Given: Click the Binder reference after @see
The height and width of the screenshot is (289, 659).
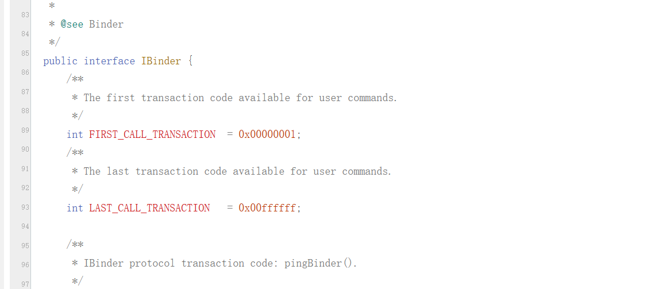Looking at the screenshot, I should pos(106,24).
